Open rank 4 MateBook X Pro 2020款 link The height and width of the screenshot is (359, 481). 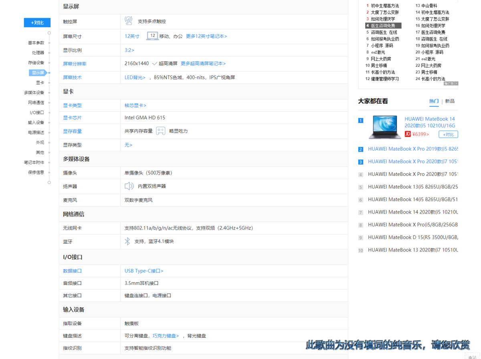[x=413, y=174]
